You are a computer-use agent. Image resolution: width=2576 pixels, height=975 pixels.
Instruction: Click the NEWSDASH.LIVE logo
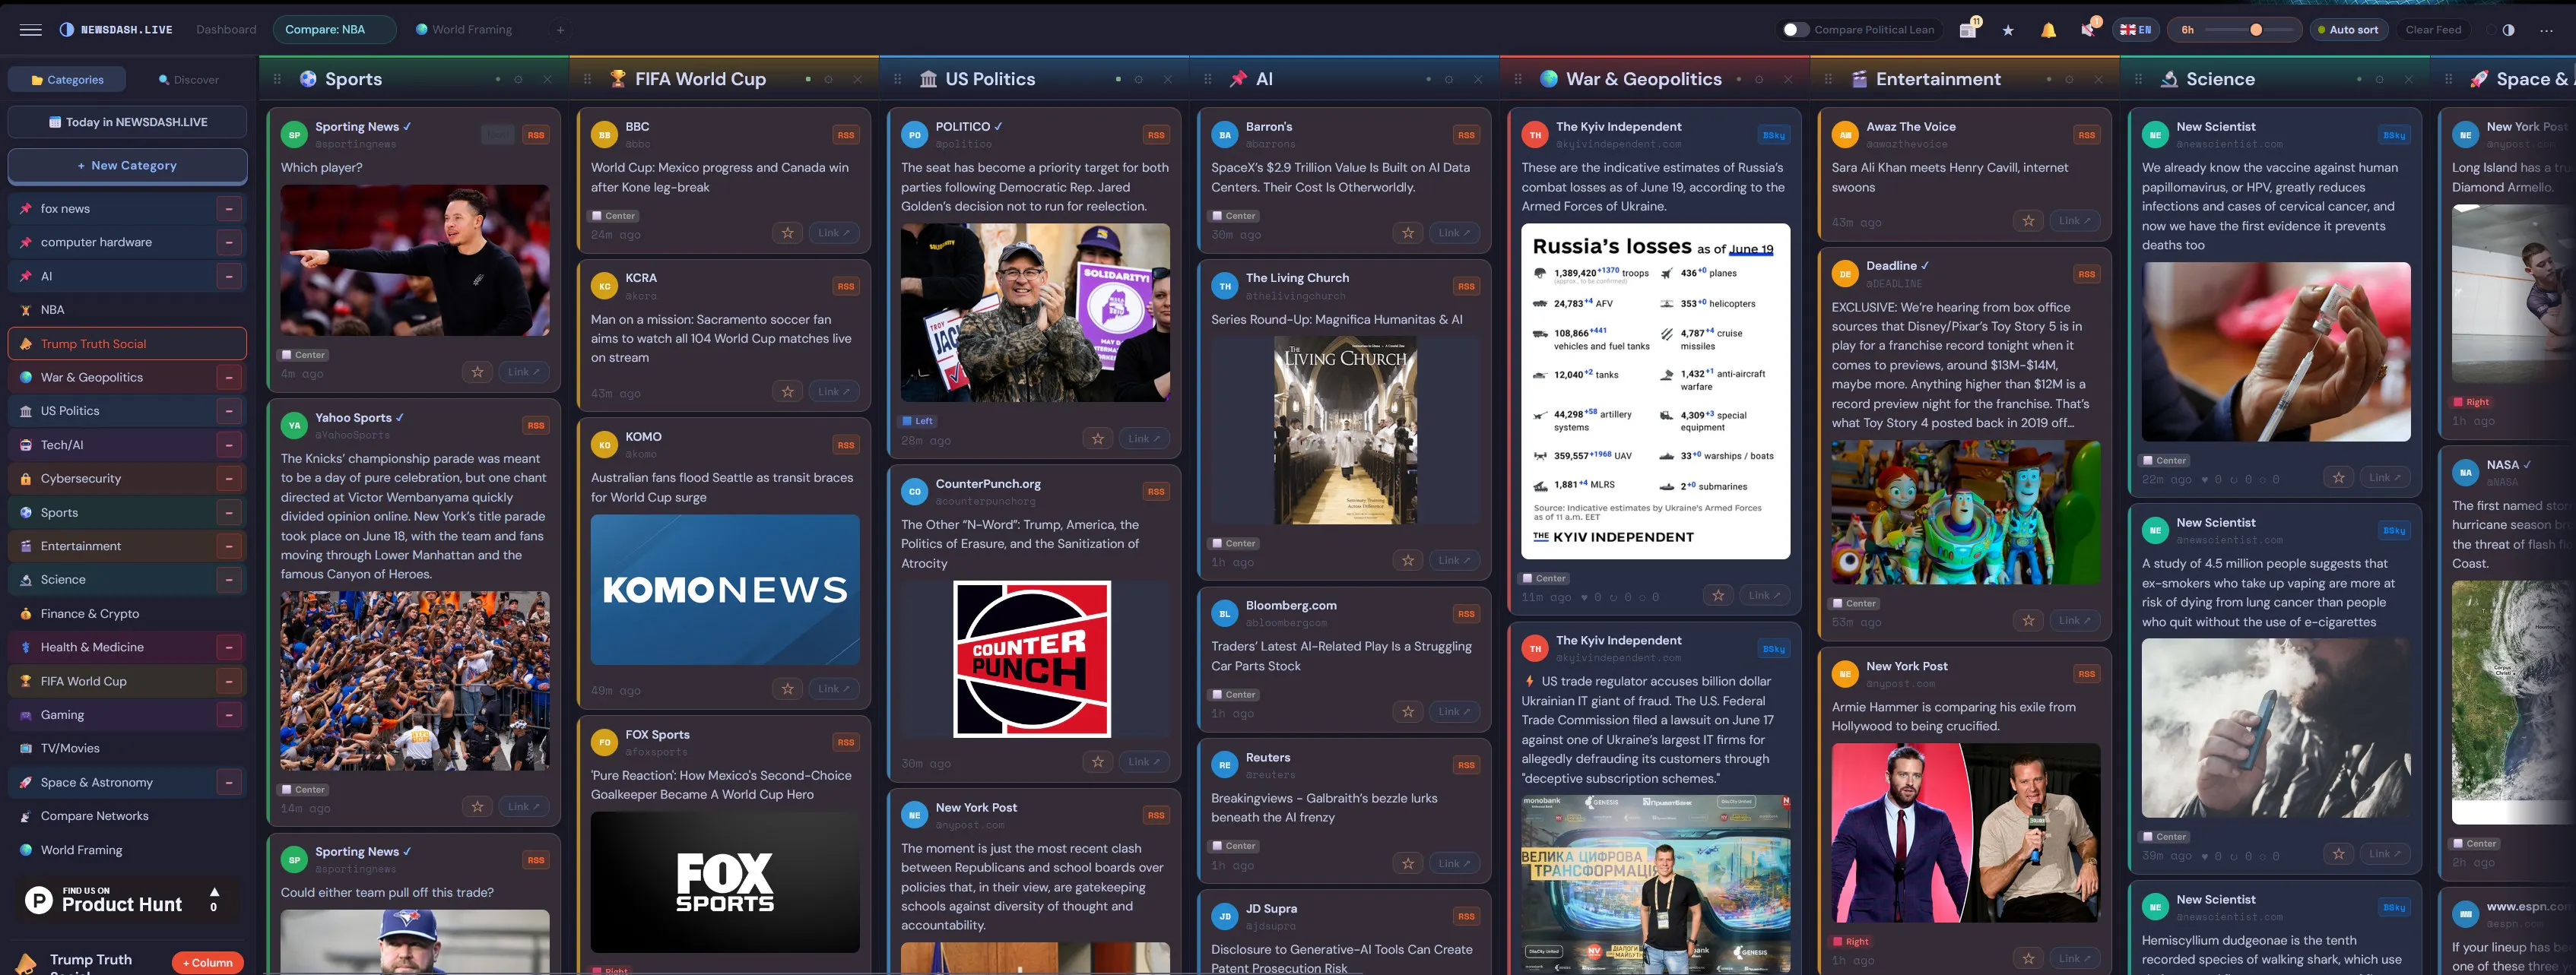click(116, 30)
